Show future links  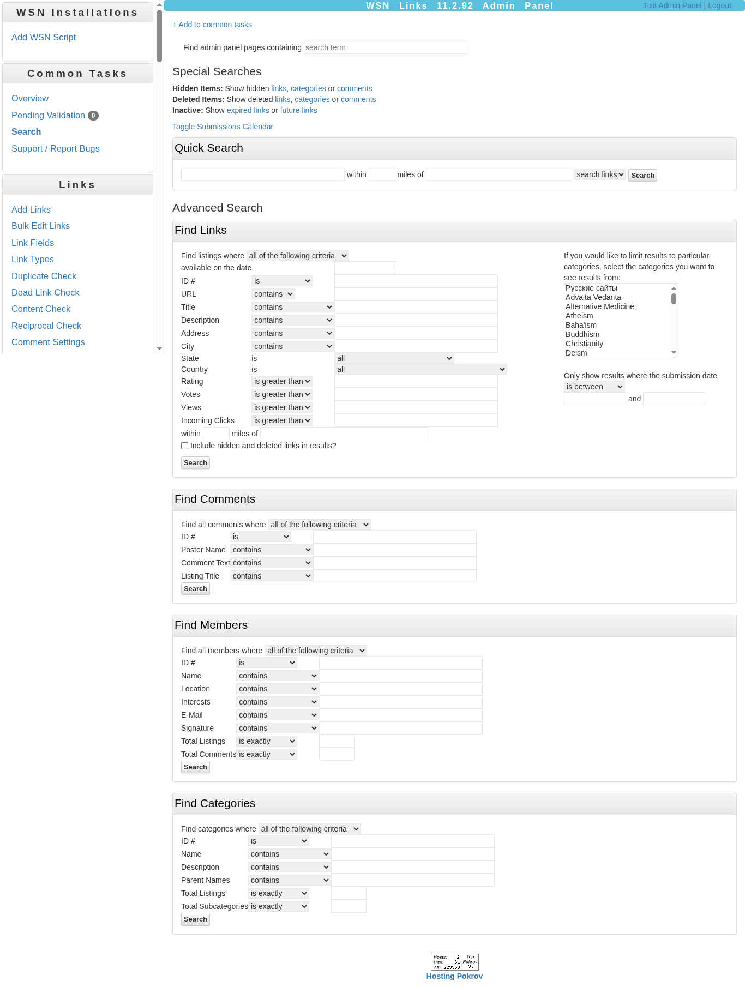pos(298,110)
